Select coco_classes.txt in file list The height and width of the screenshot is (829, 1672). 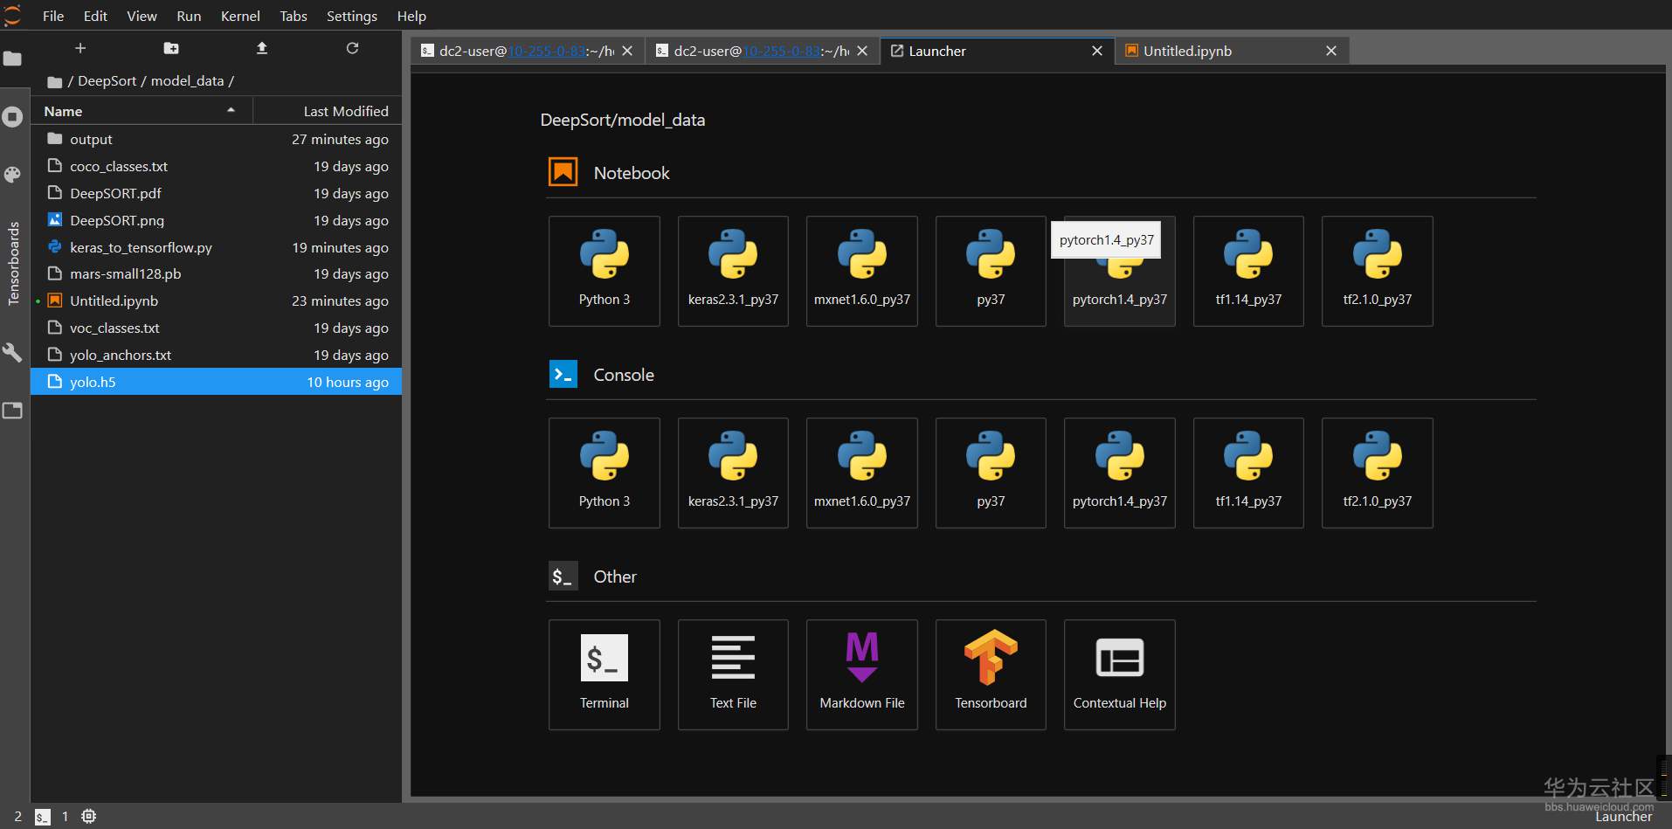tap(216, 166)
